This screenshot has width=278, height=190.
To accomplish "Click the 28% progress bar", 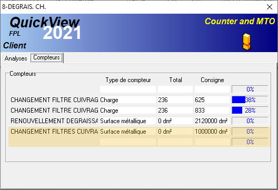I will click(x=250, y=110).
